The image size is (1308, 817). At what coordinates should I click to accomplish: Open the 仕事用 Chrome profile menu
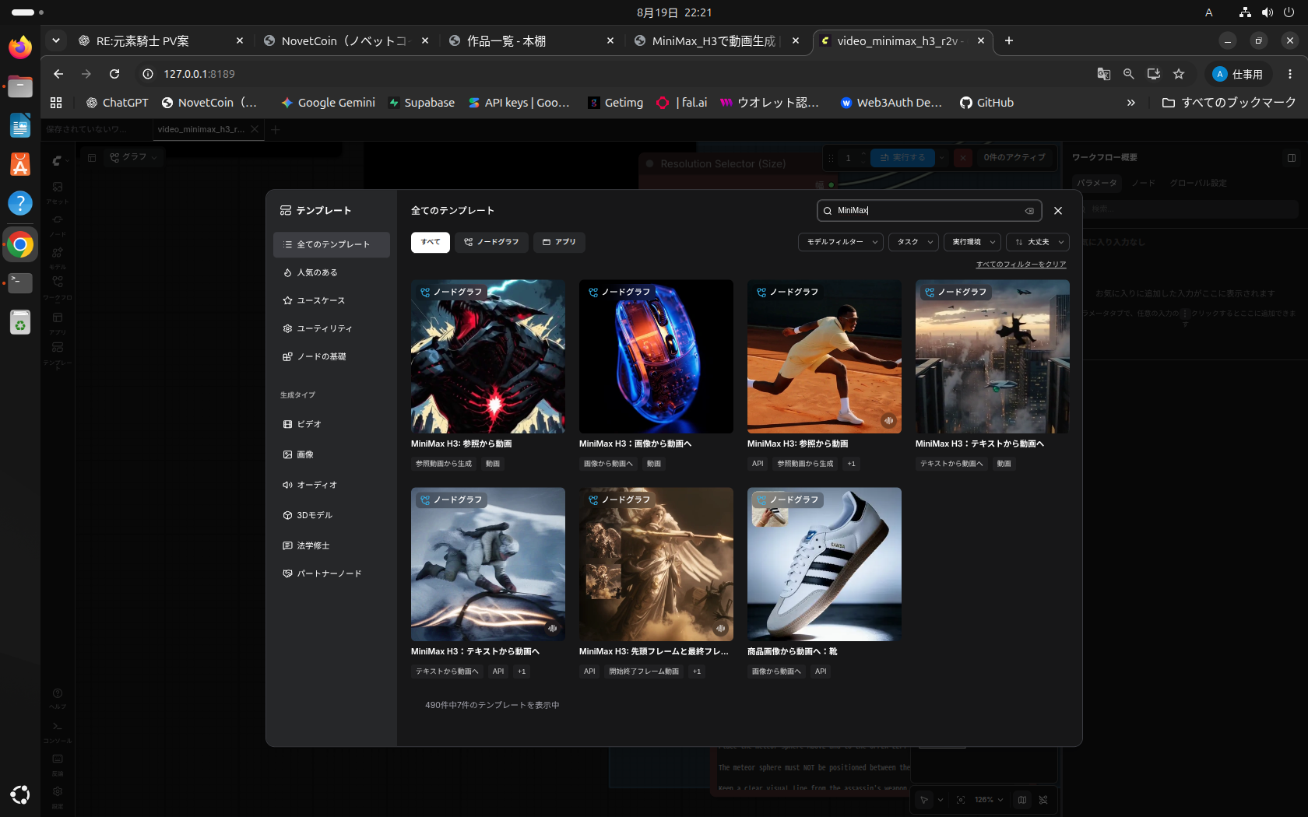[x=1238, y=74]
